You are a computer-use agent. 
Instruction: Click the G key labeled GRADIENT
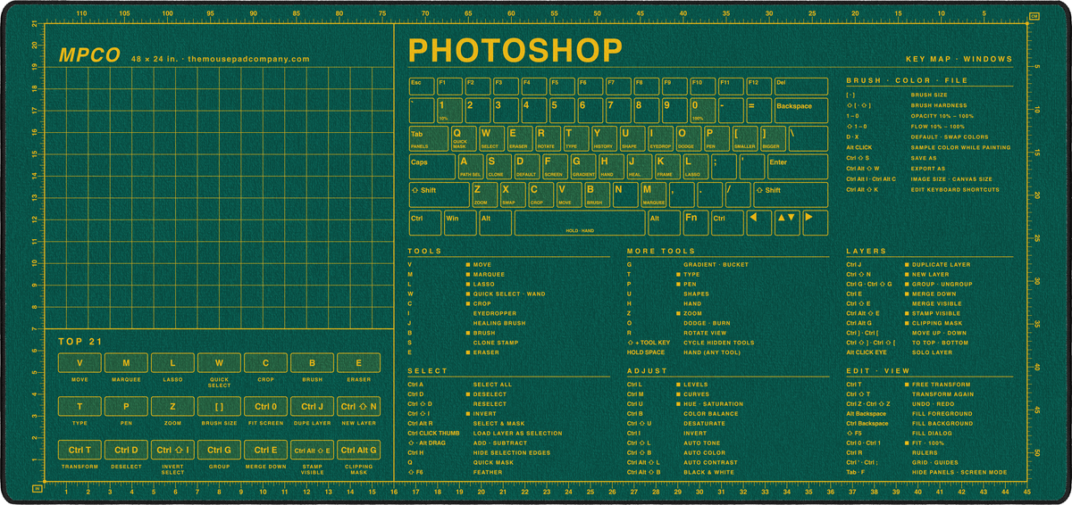tap(583, 167)
